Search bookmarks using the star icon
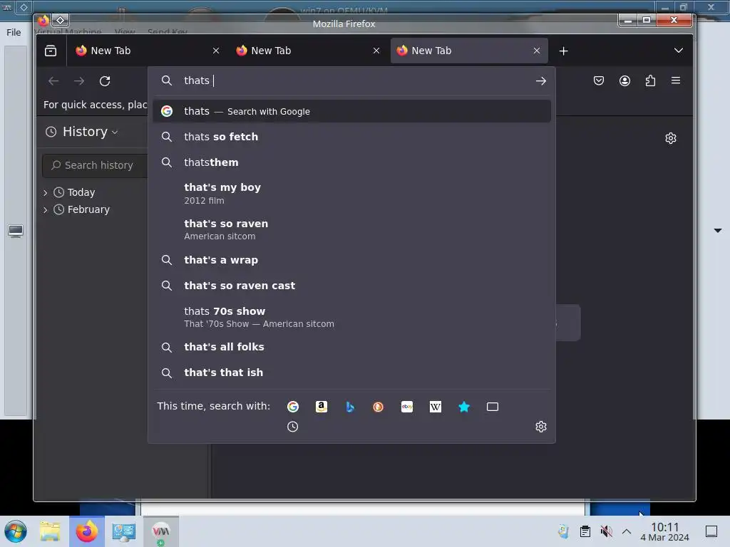 click(x=464, y=407)
